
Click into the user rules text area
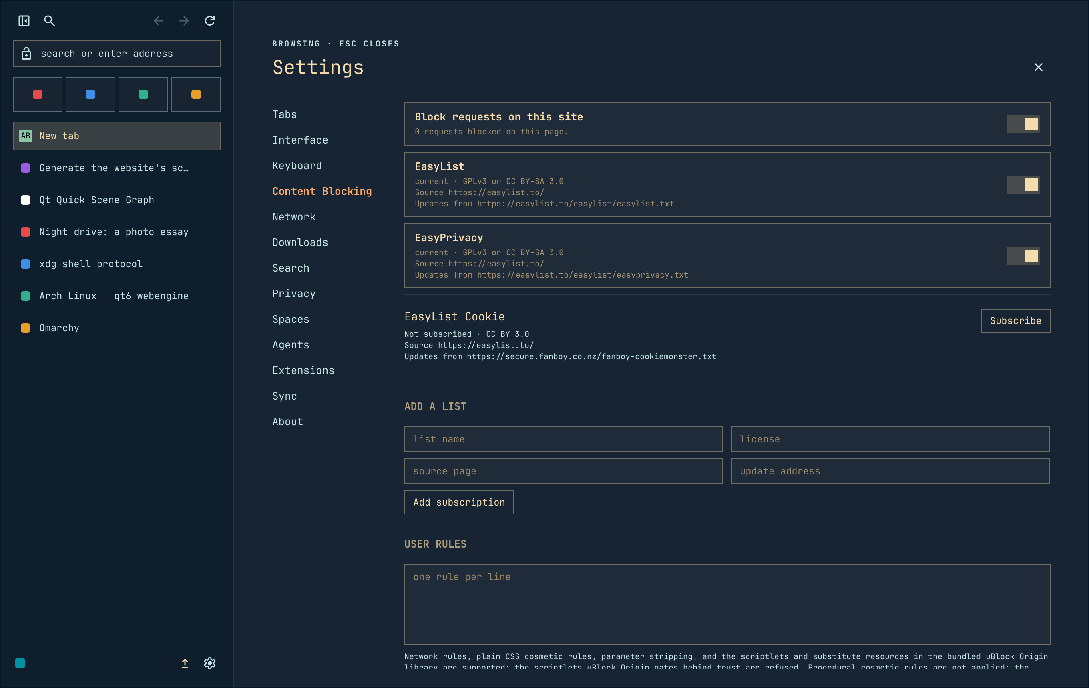point(727,604)
